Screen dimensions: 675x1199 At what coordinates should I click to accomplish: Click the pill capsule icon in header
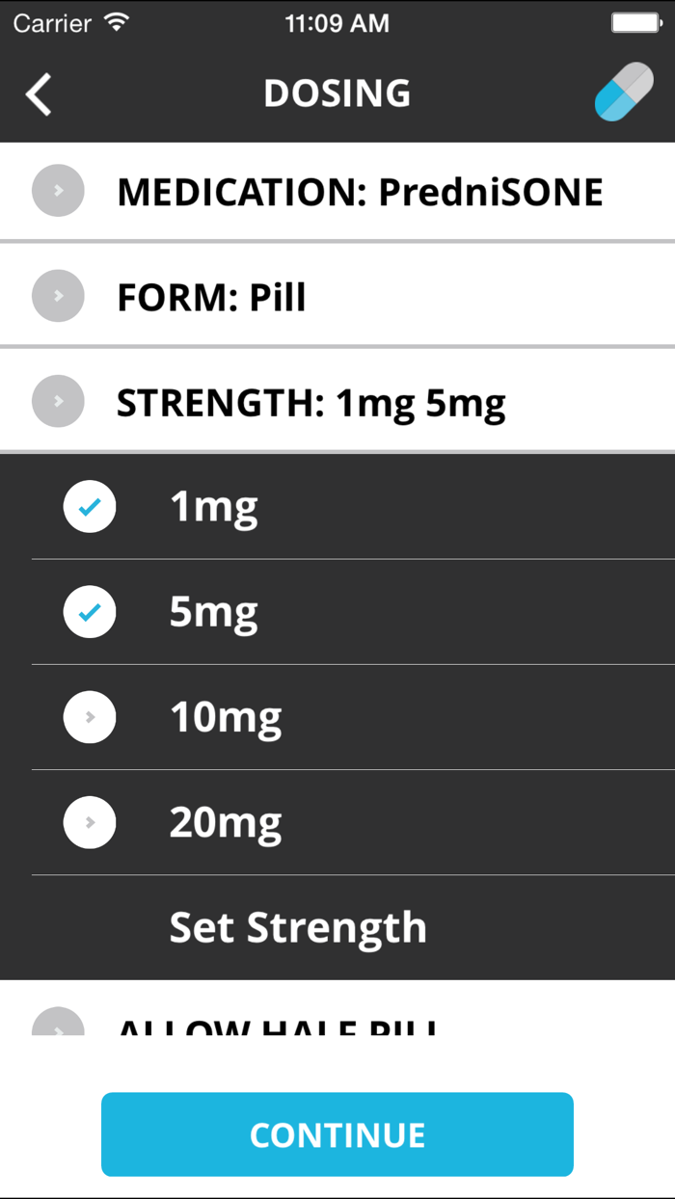(624, 92)
